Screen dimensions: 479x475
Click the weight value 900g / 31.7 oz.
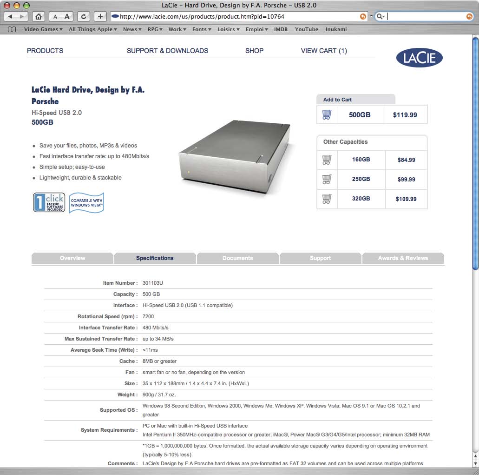click(x=159, y=395)
